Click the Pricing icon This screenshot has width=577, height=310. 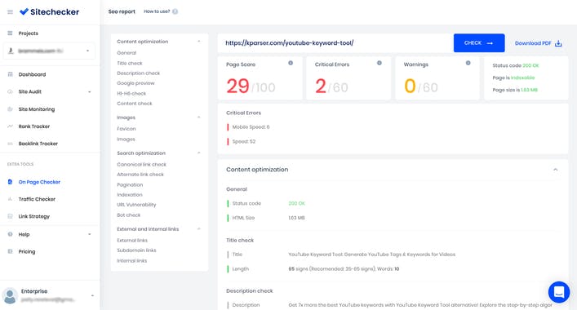point(10,251)
